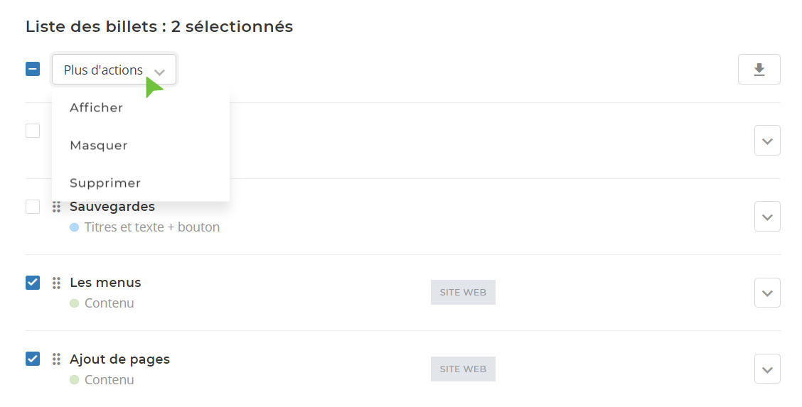Click the drag handle next to Les menus
Screen dimensions: 802x407
56,283
